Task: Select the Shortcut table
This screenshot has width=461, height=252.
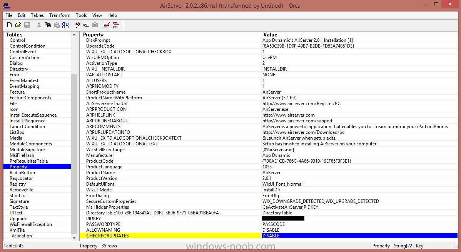Action: point(18,196)
